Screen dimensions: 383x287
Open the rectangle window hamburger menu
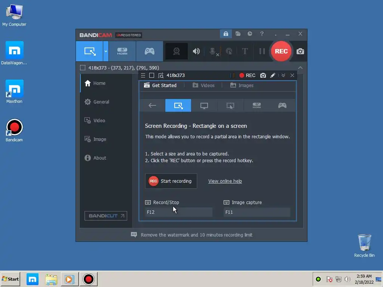coord(143,75)
